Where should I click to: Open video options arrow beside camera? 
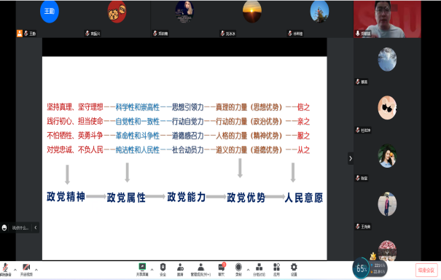click(x=36, y=270)
